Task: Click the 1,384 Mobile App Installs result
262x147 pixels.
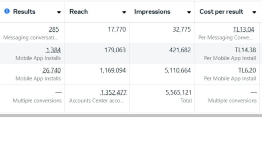Action: click(x=53, y=50)
